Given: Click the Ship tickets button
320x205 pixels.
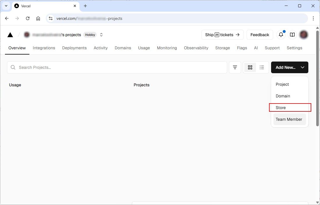Looking at the screenshot, I should 222,35.
